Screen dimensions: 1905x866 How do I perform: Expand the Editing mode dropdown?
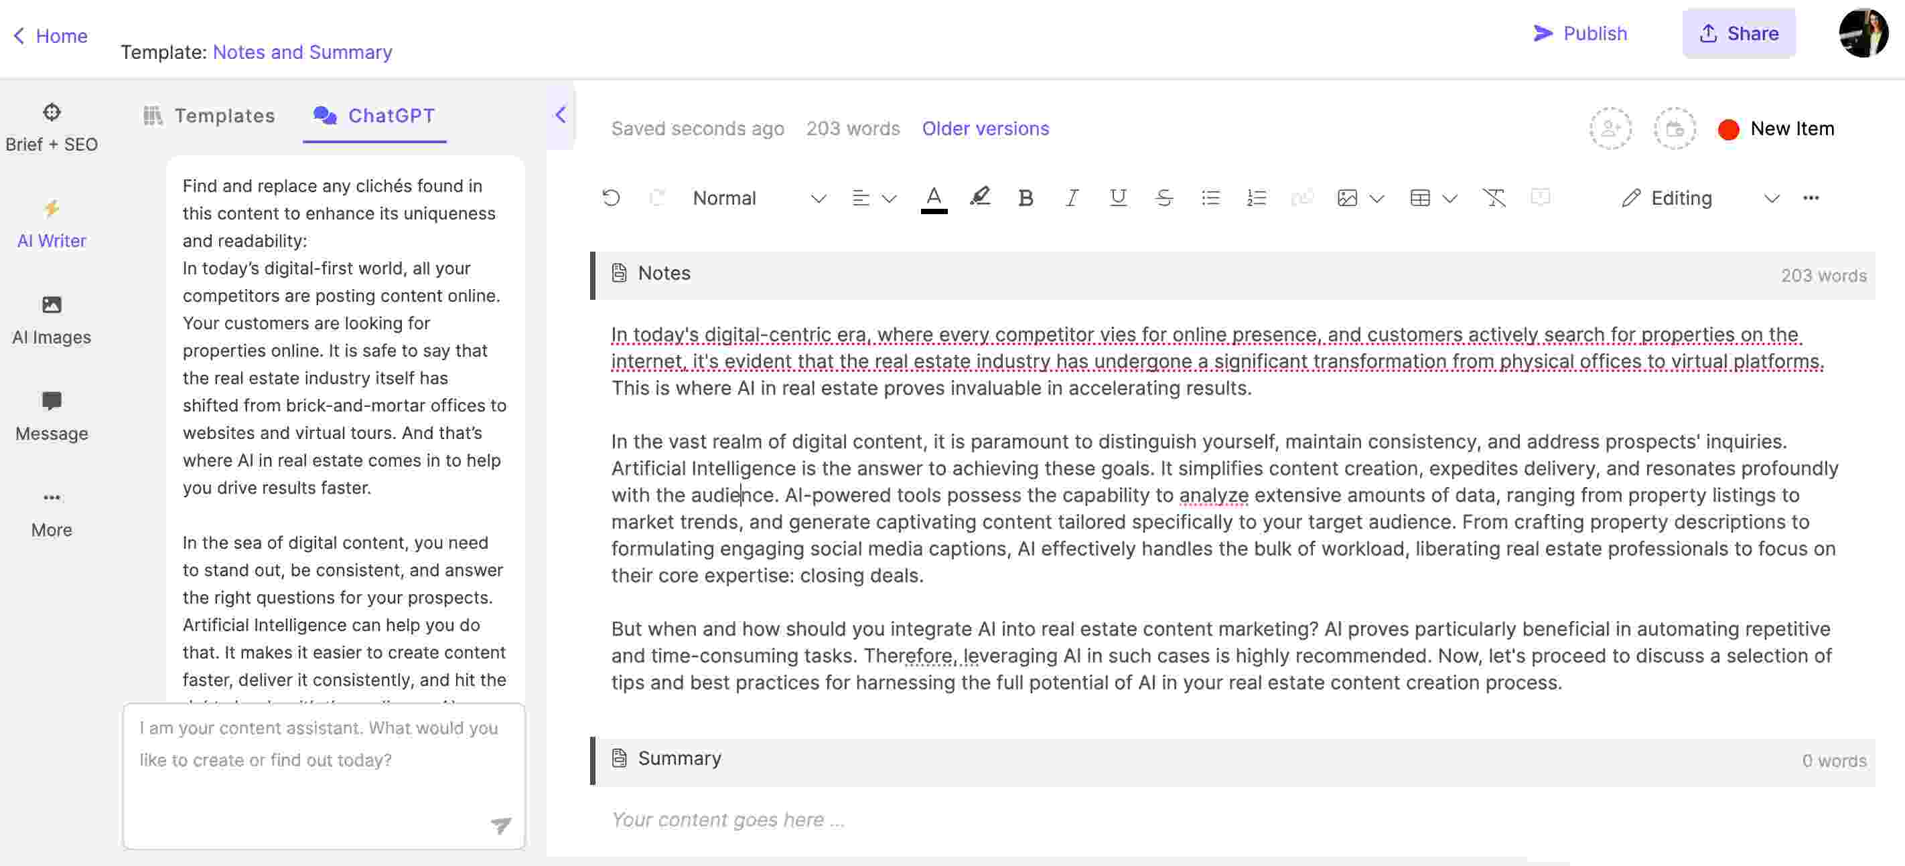(x=1769, y=198)
